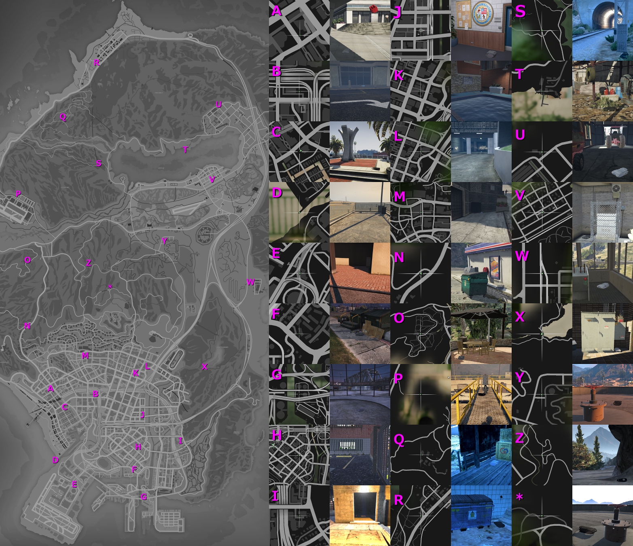Click the blue dumpster photo for R

pyautogui.click(x=481, y=516)
